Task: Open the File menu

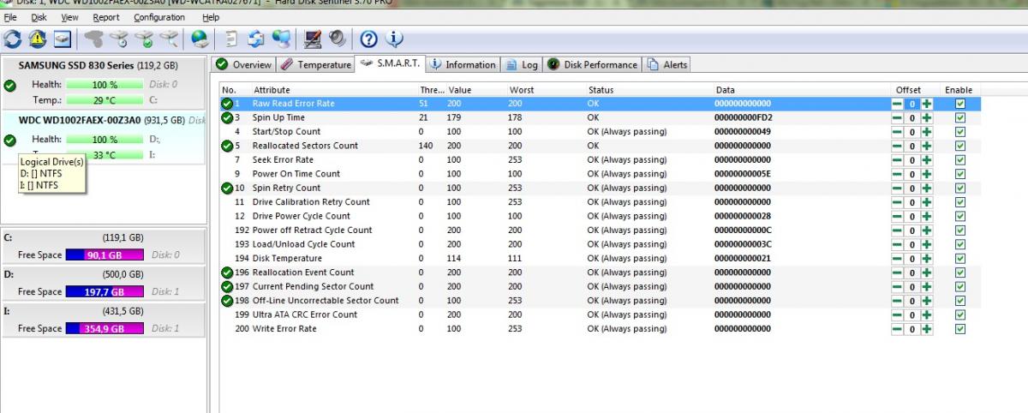Action: 10,17
